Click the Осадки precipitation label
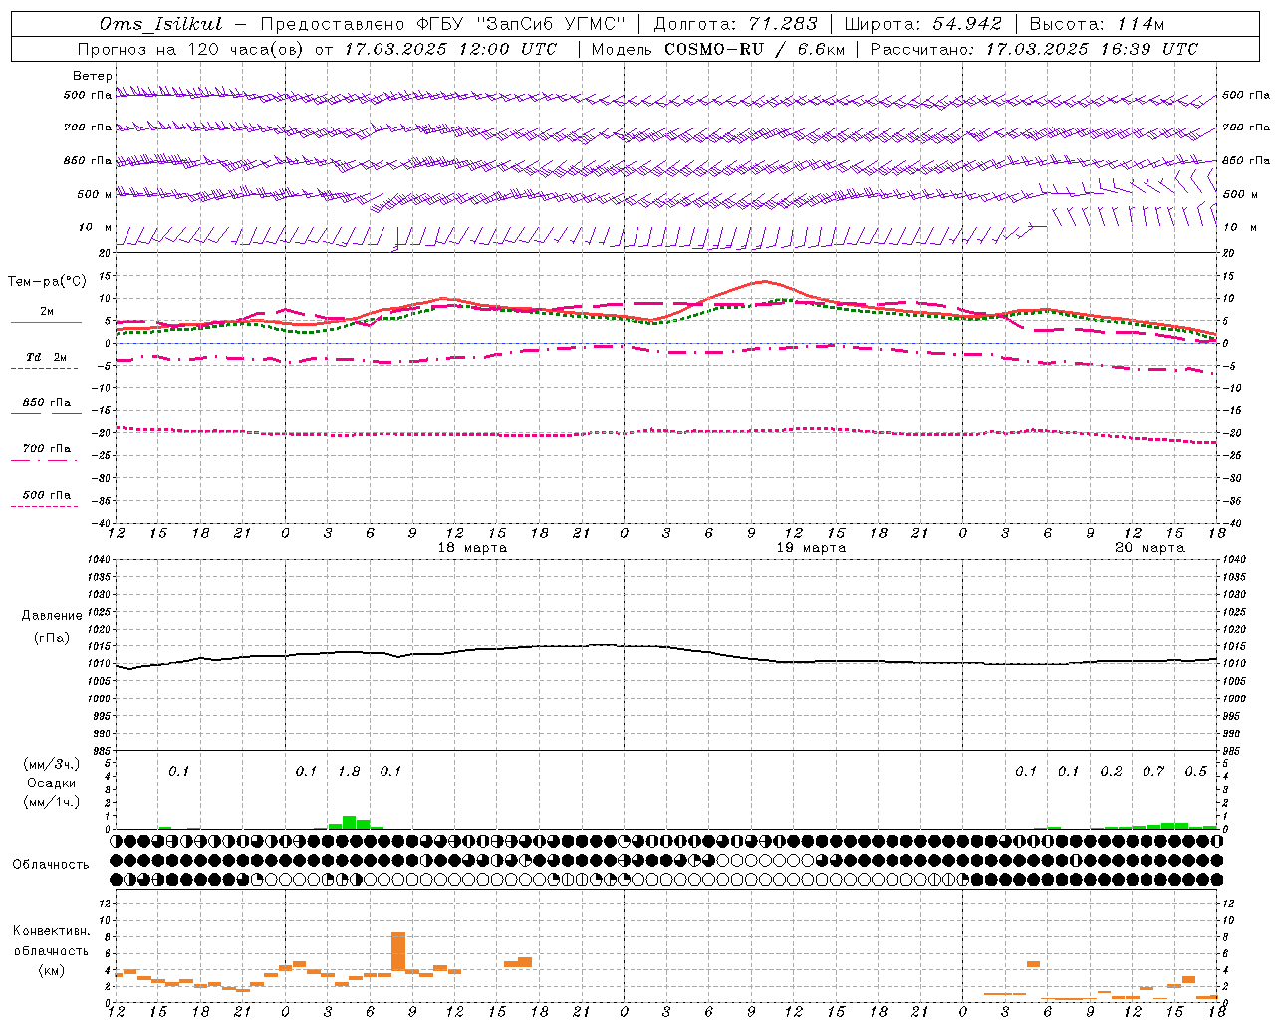Viewport: 1275px width, 1020px height. click(52, 783)
